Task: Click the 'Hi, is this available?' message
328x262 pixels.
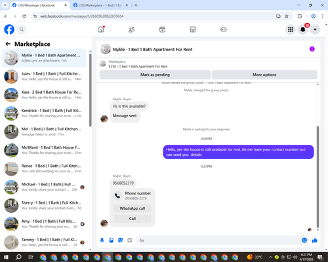Action: point(129,106)
